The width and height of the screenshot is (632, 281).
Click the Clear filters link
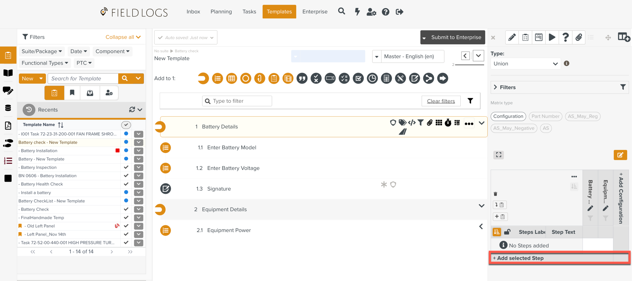click(x=441, y=101)
